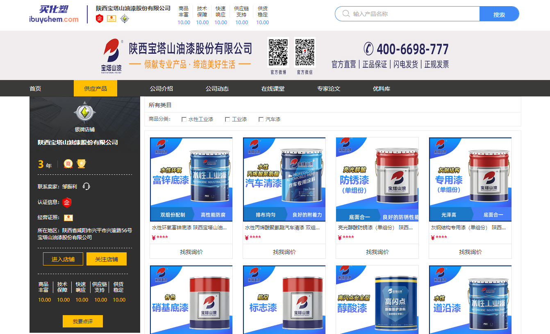Click the 关注店铺 button

(107, 259)
